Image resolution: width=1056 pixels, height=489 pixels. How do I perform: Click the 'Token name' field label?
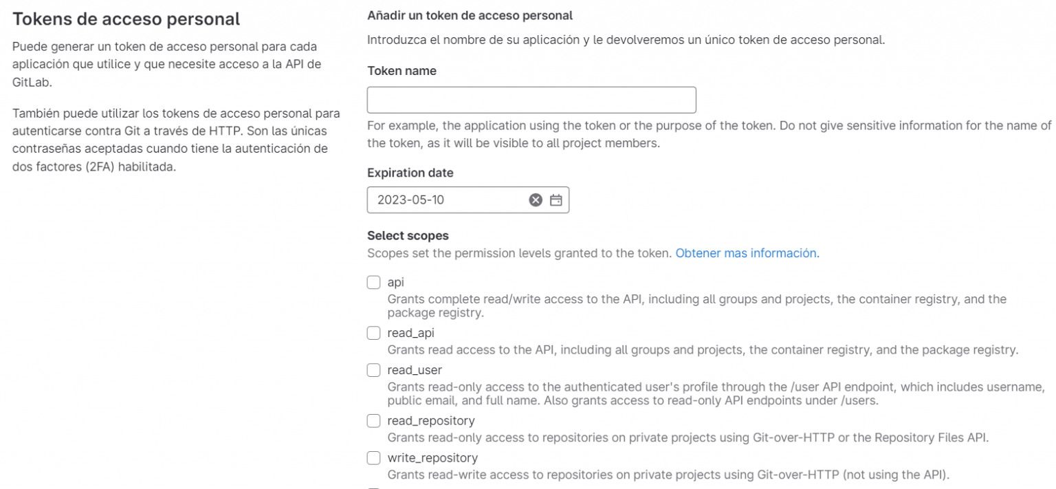click(x=401, y=71)
